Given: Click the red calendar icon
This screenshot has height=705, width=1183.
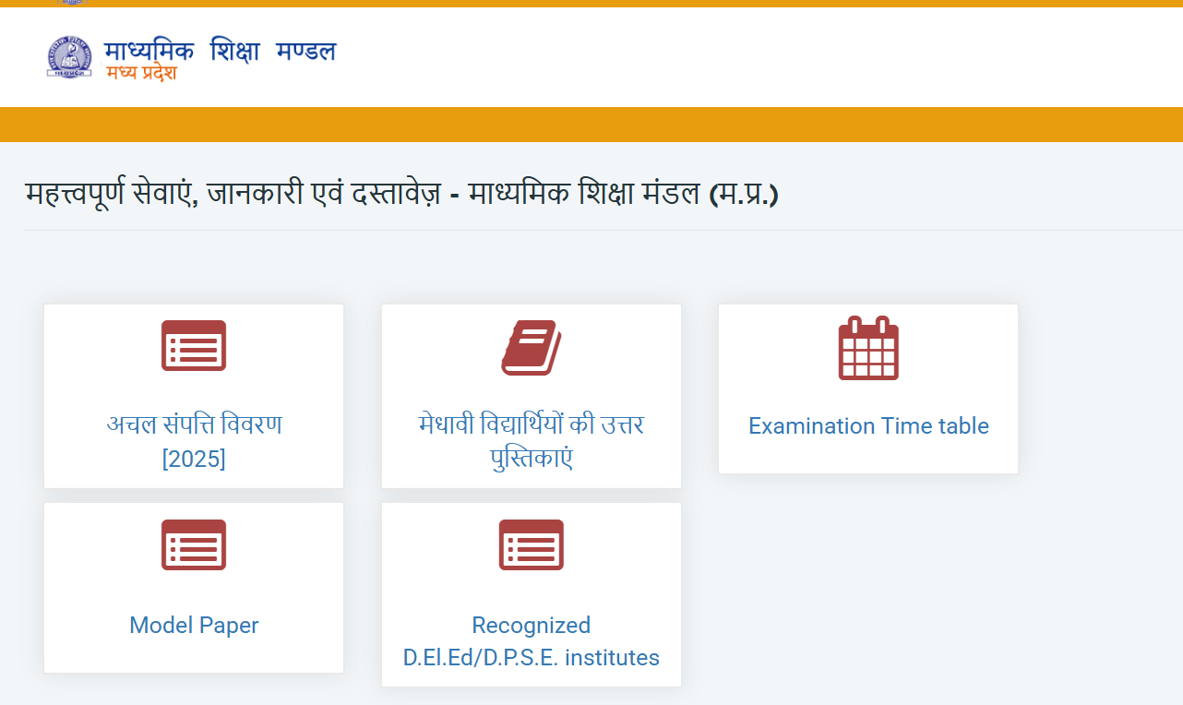Looking at the screenshot, I should coord(868,348).
